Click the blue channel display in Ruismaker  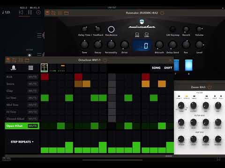click(142, 46)
